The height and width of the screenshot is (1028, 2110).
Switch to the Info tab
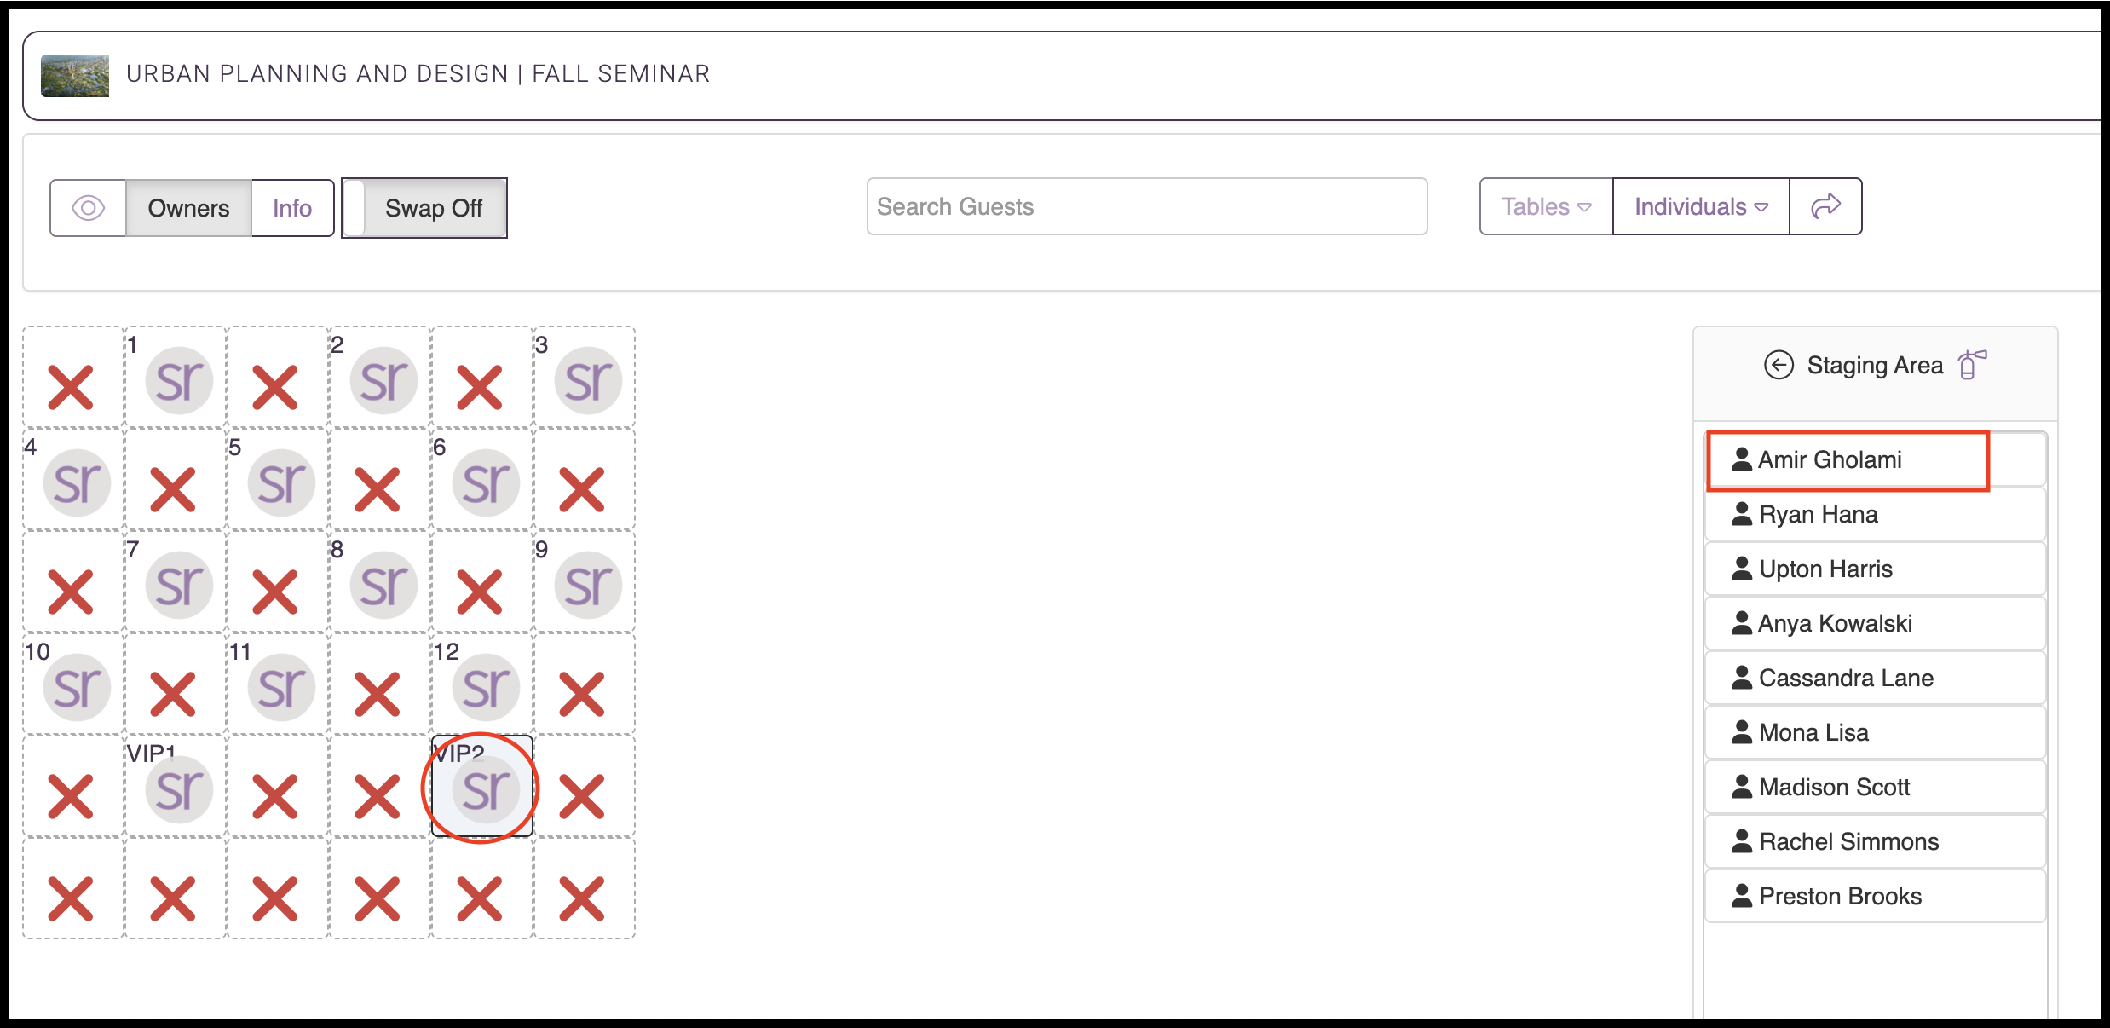pos(292,208)
